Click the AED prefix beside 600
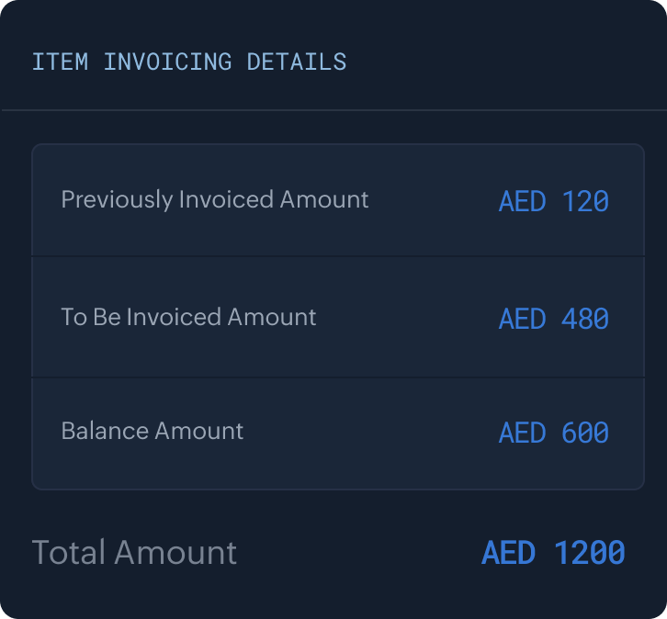 [x=522, y=433]
